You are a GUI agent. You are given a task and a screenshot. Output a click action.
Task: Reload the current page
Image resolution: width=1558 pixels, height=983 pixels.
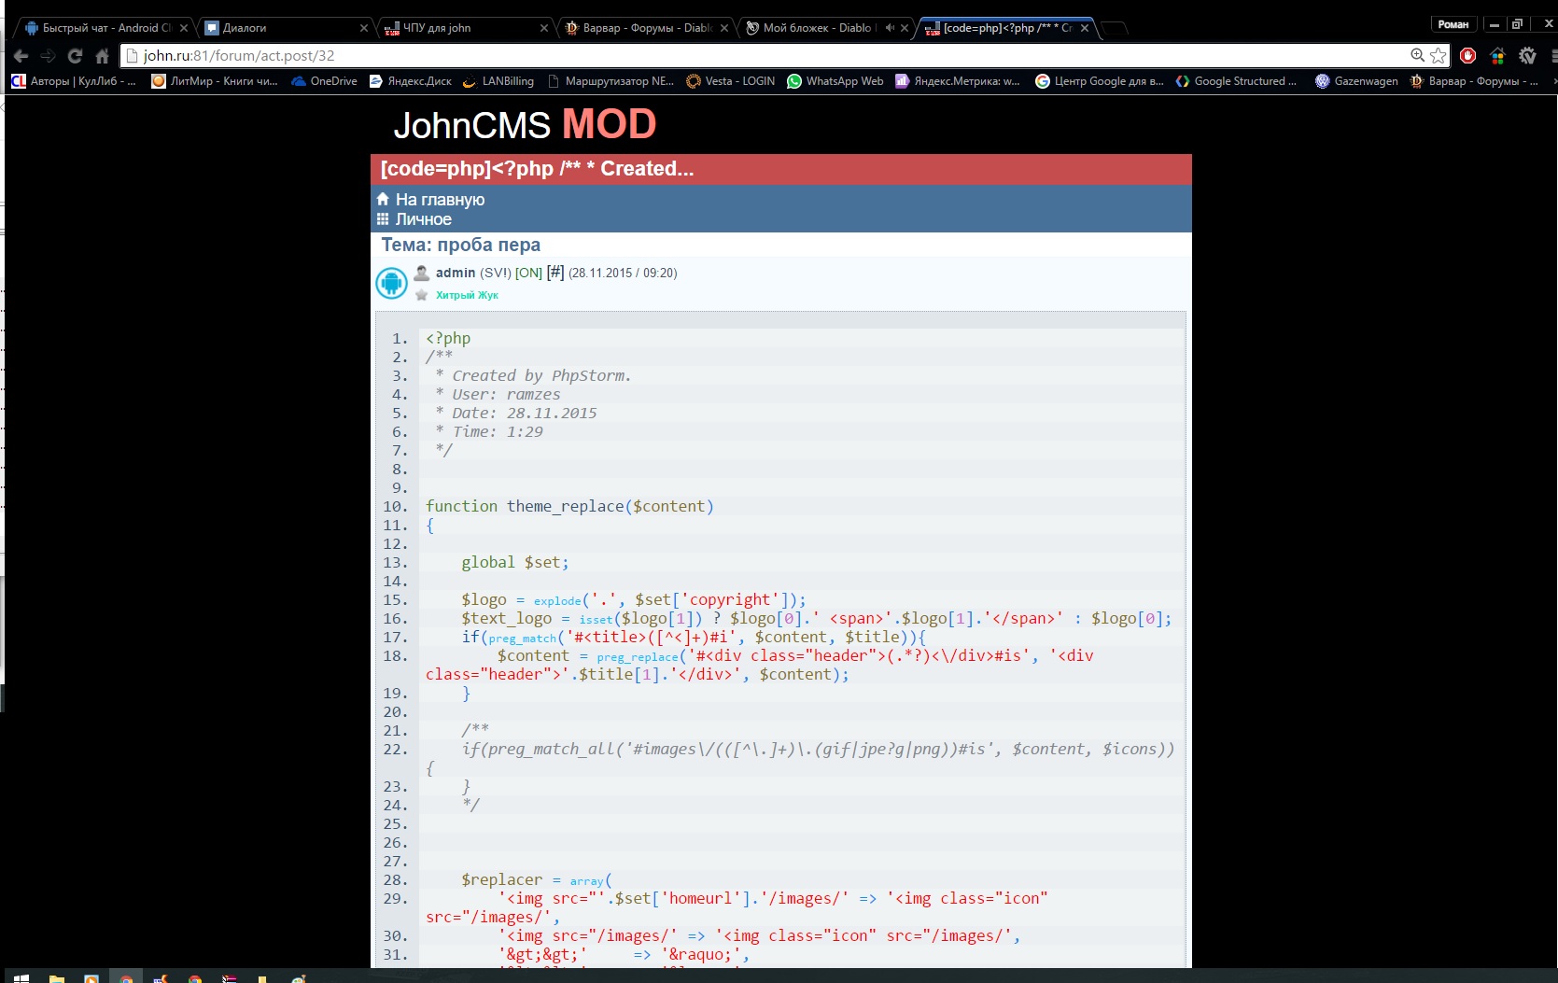(75, 56)
